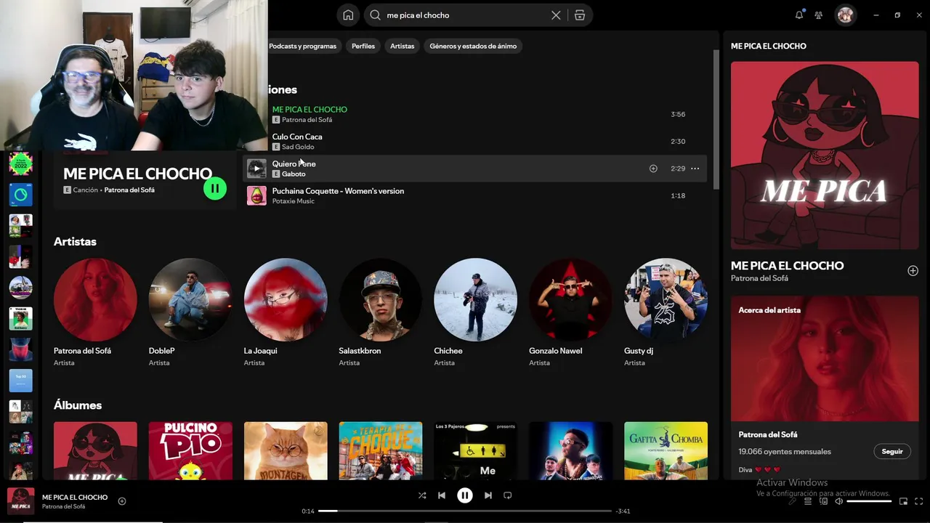Skip to the next track

tap(488, 495)
